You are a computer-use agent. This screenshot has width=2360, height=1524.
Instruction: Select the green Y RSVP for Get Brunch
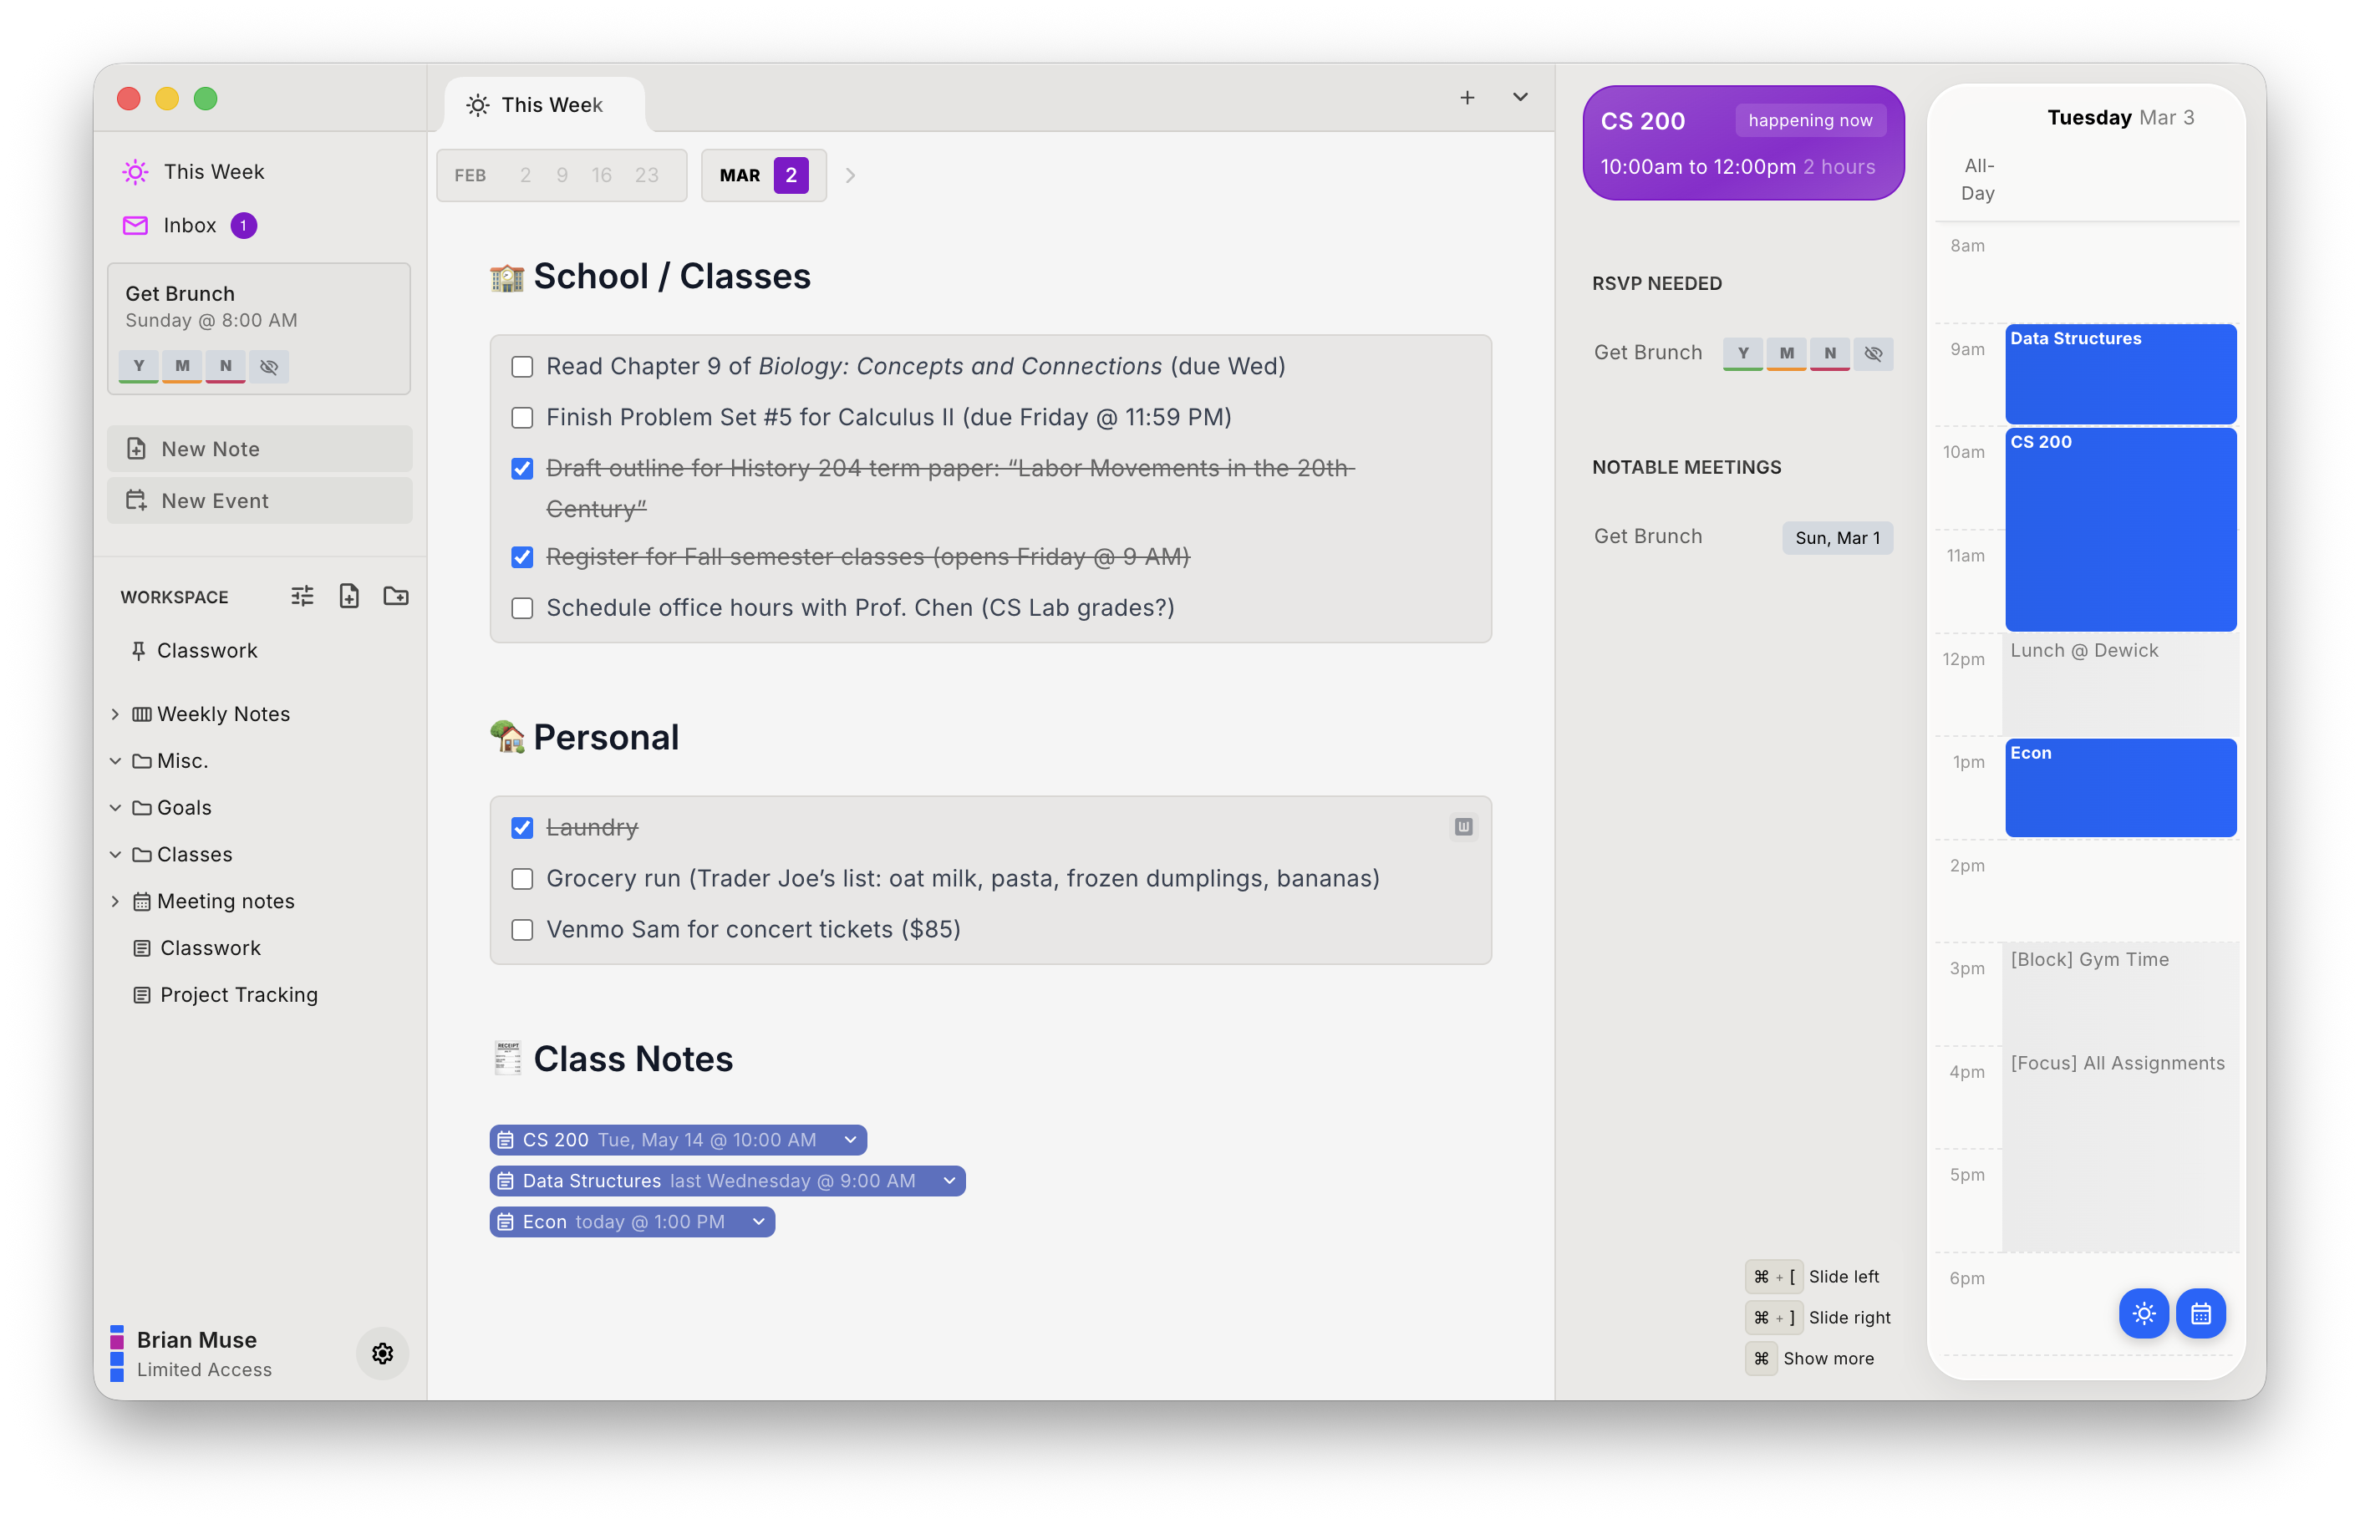point(1743,353)
